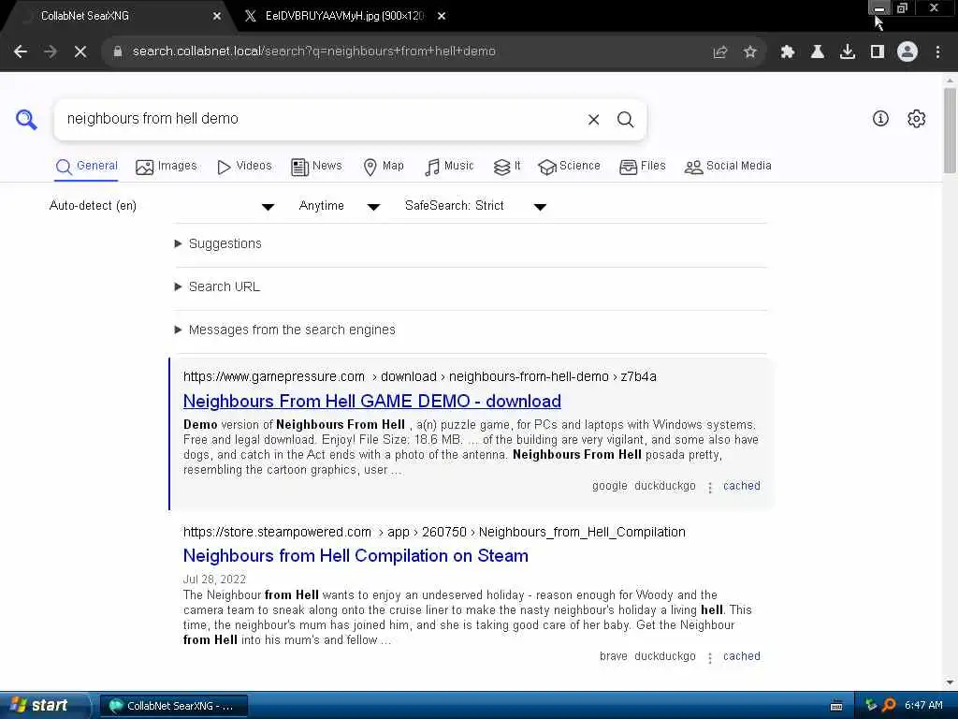
Task: Close the CollabNet SearXNG tab
Action: (x=217, y=17)
